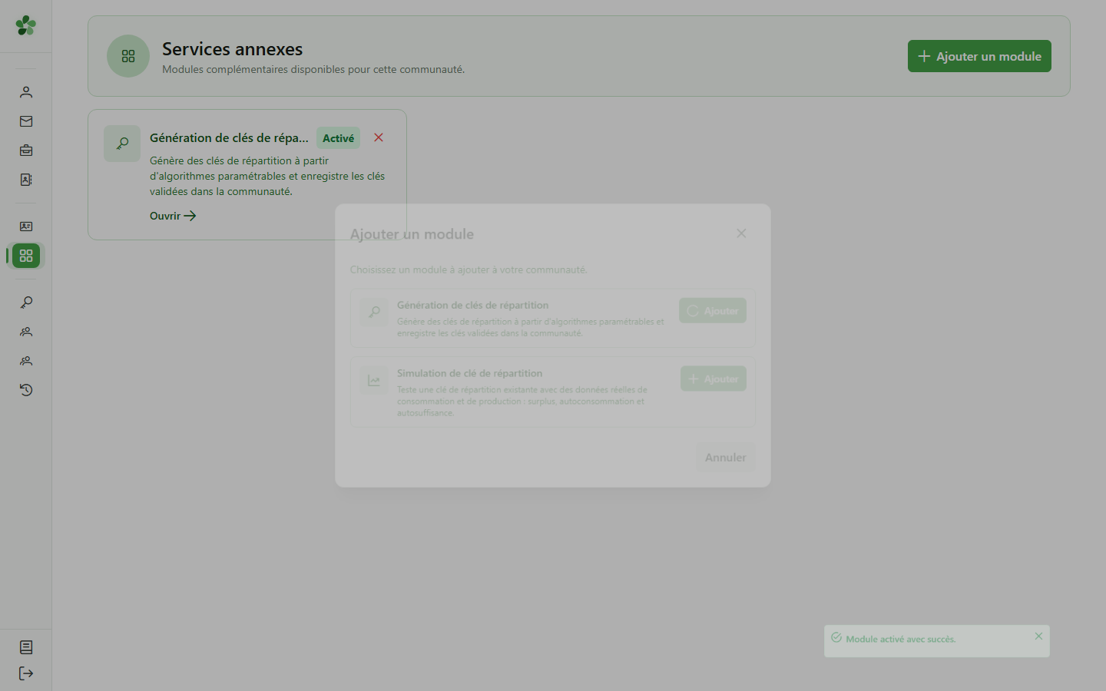Click Choisissez un module à ajouter text

(469, 269)
